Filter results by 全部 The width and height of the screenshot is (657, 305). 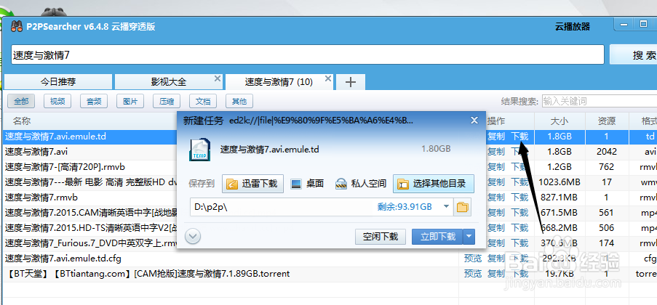click(x=21, y=101)
